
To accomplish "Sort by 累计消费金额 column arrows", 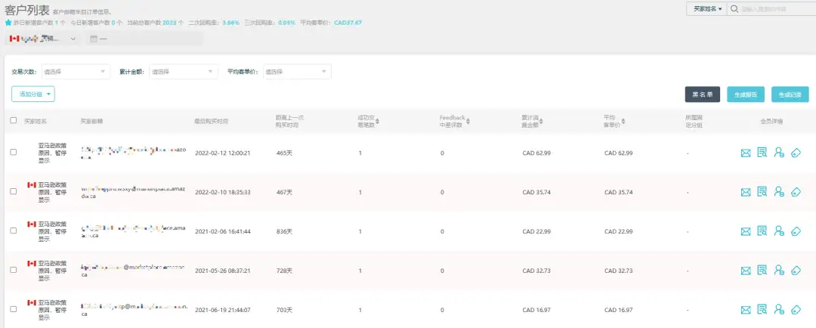I will point(541,122).
